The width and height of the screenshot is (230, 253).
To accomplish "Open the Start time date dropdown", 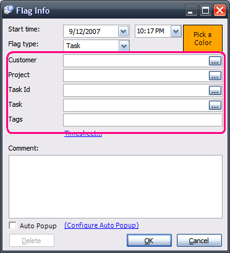I will pos(123,31).
